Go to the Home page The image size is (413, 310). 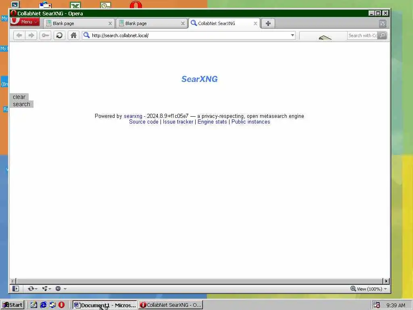[x=73, y=36]
